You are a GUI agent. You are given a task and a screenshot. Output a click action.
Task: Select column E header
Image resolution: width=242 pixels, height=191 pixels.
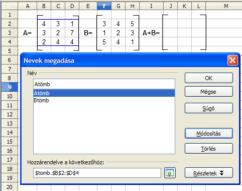point(88,6)
